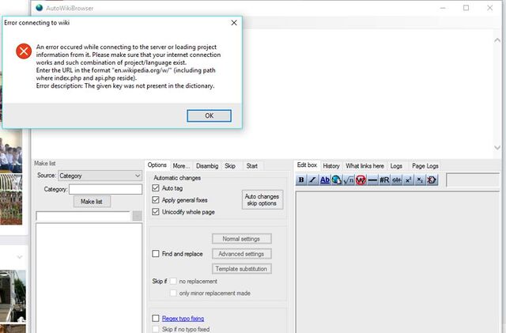The width and height of the screenshot is (506, 333).
Task: Open the Start tab
Action: [252, 166]
